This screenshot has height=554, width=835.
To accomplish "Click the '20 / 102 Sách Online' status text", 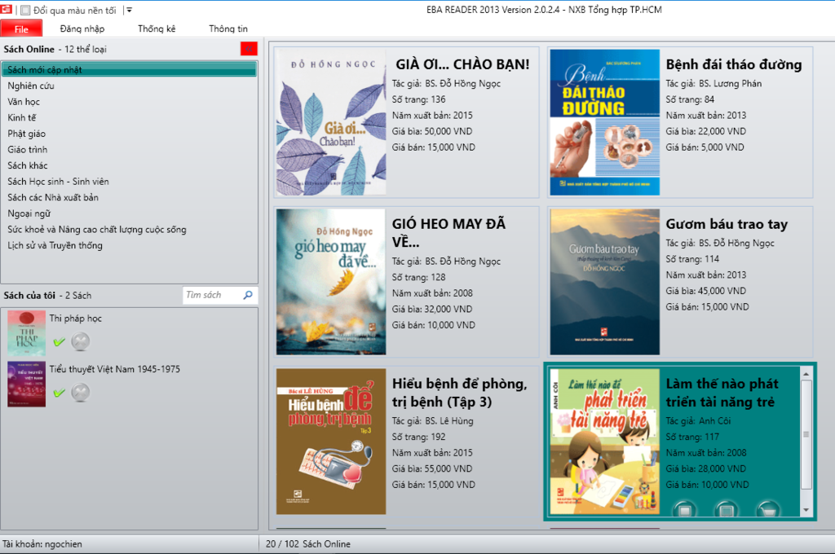I will [307, 544].
